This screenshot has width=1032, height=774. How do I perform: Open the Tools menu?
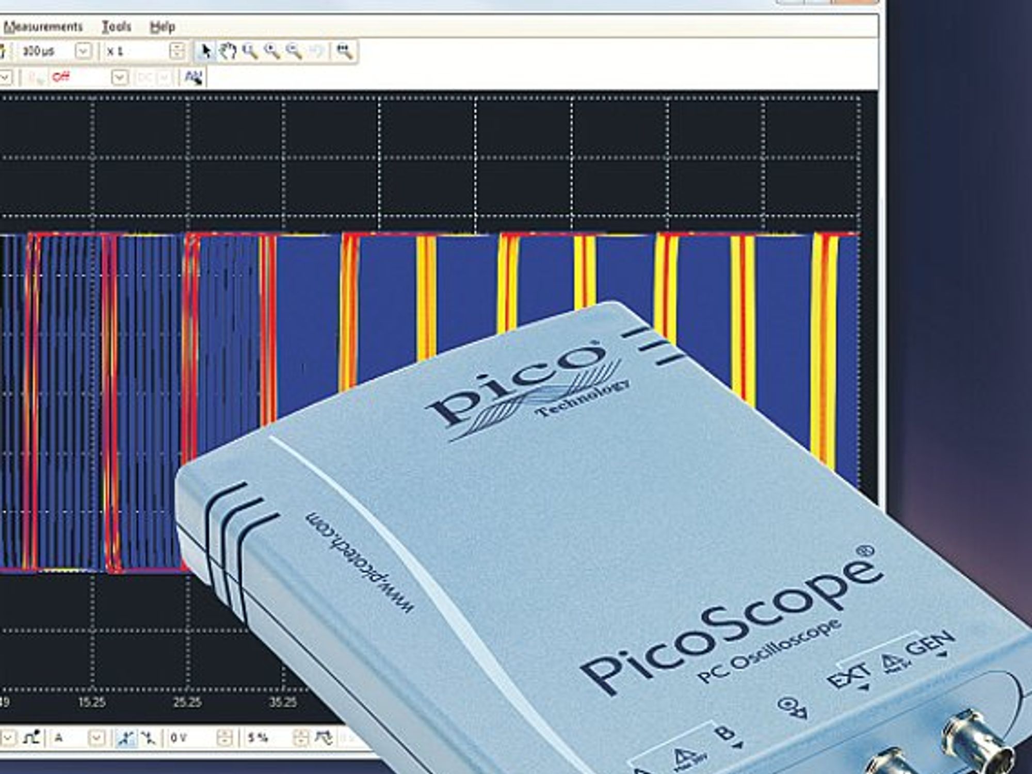click(117, 26)
